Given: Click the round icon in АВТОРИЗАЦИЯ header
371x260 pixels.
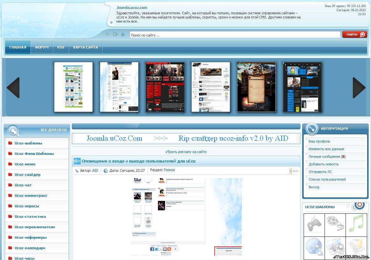Looking at the screenshot, I should coord(312,129).
